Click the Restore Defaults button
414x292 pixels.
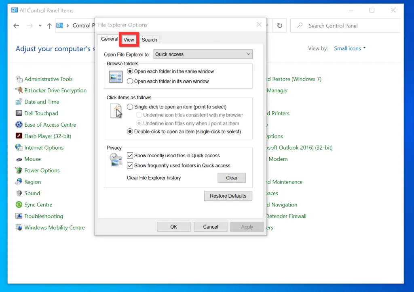click(x=228, y=196)
